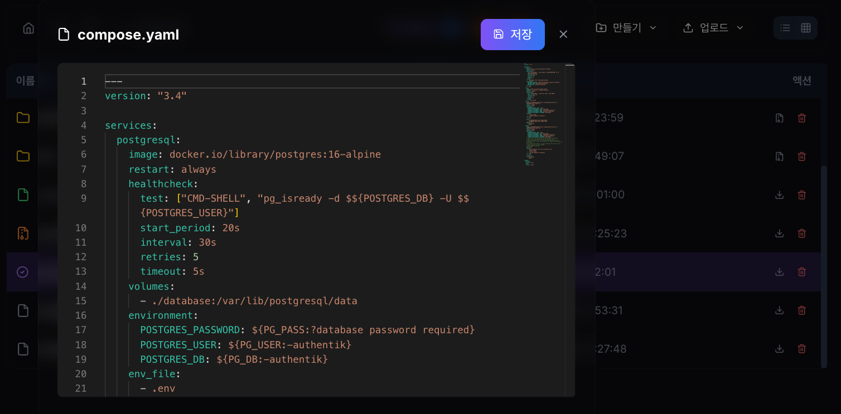Download the file in the 01:00 row
Image resolution: width=841 pixels, height=414 pixels.
click(780, 194)
